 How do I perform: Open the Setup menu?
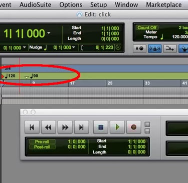pyautogui.click(x=98, y=4)
